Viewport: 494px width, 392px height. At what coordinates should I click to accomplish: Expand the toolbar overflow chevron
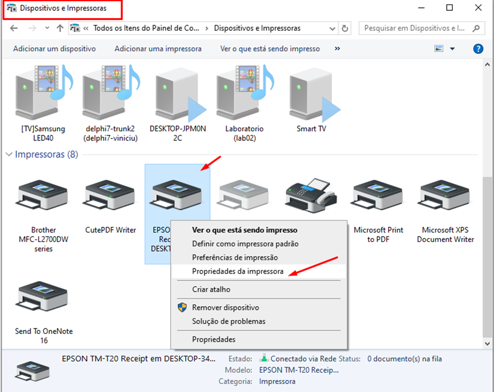337,49
